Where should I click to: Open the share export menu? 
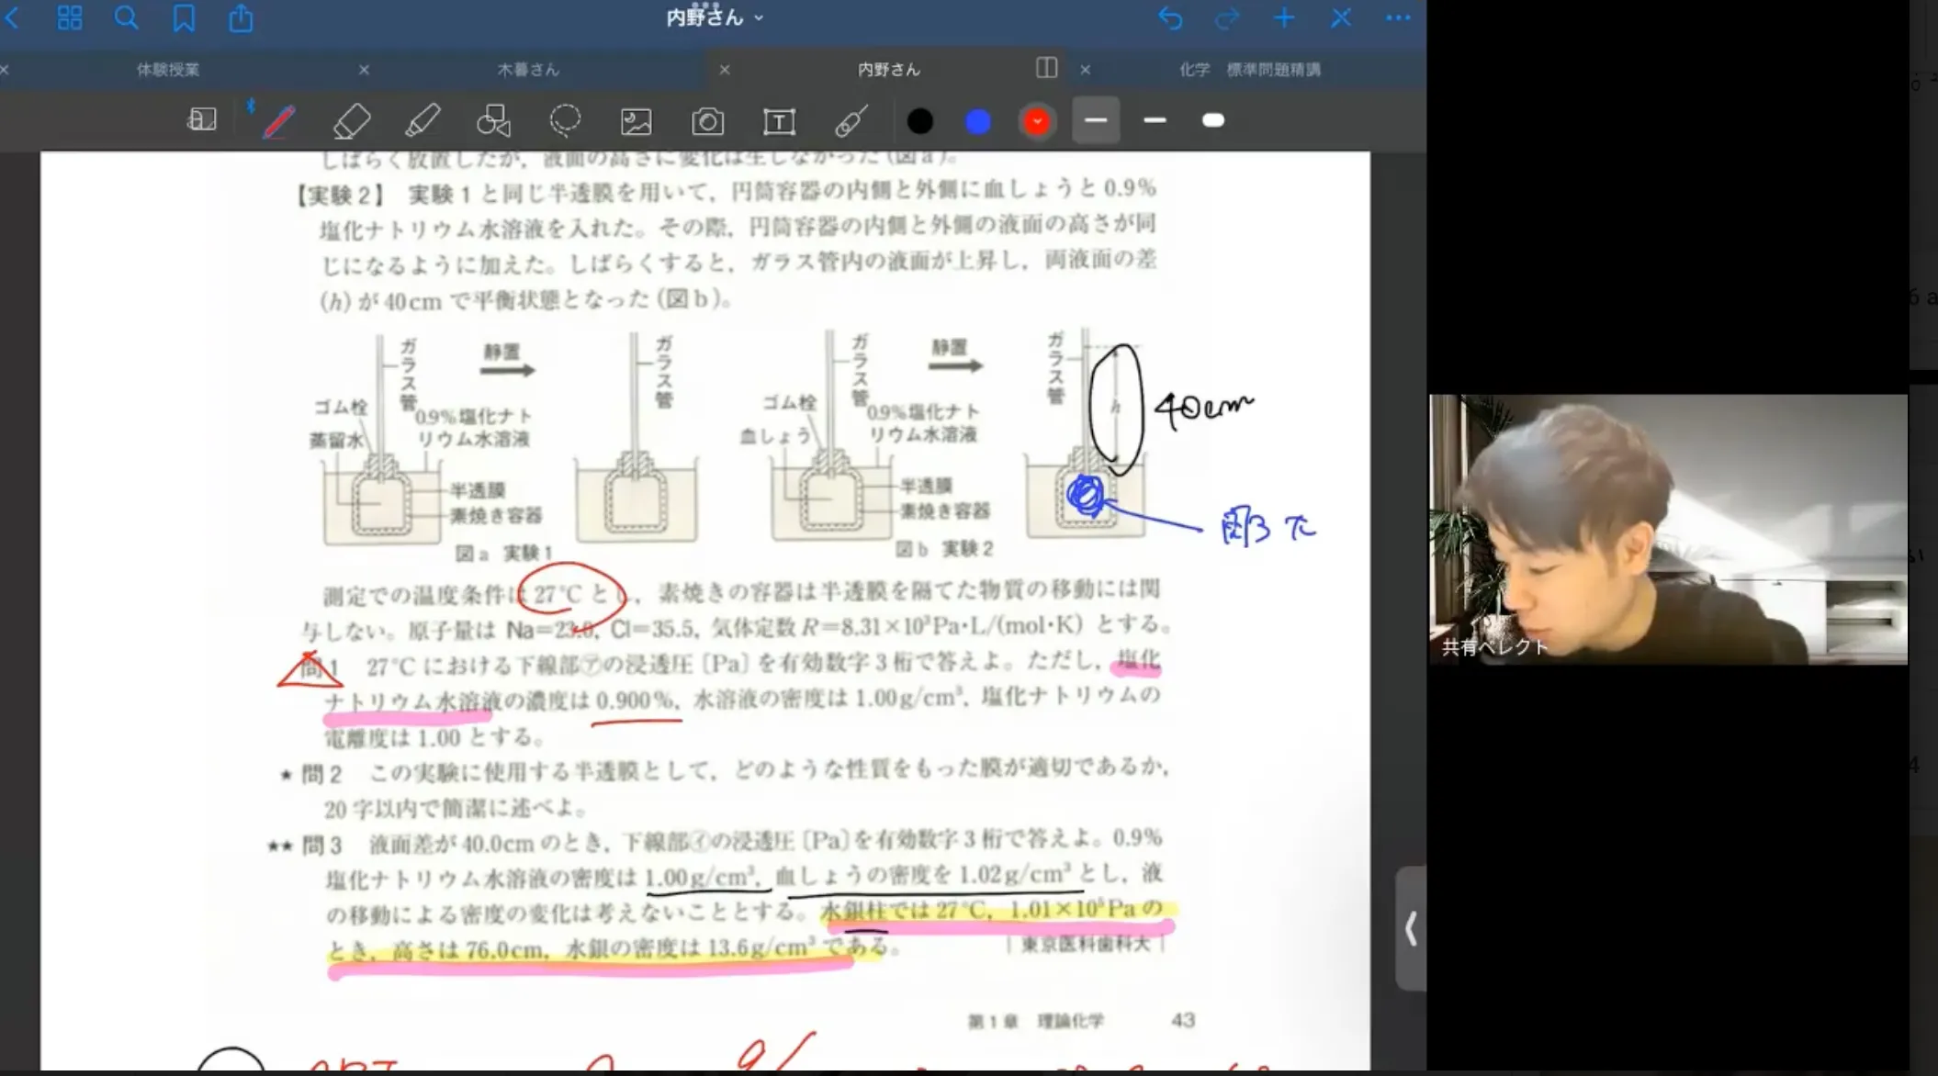241,17
